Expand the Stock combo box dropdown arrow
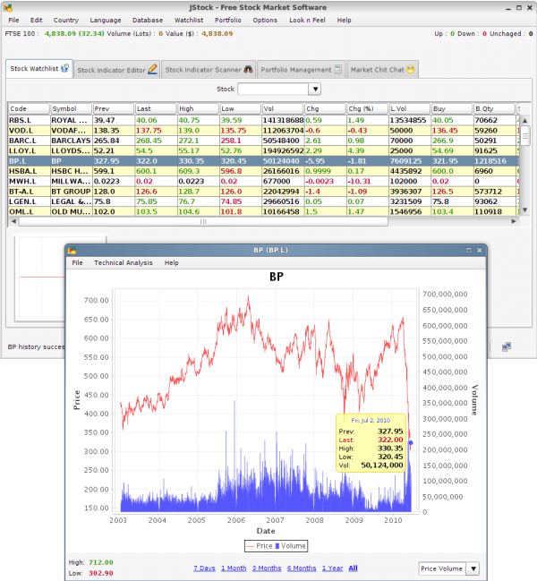Viewport: 537px width, 581px height. (x=315, y=89)
